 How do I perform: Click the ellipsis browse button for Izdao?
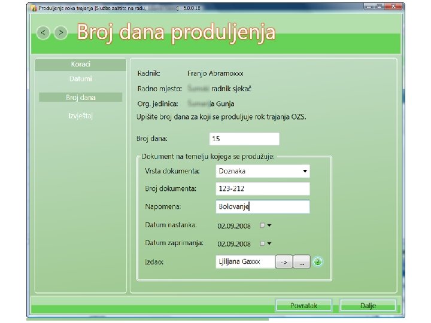click(x=302, y=262)
